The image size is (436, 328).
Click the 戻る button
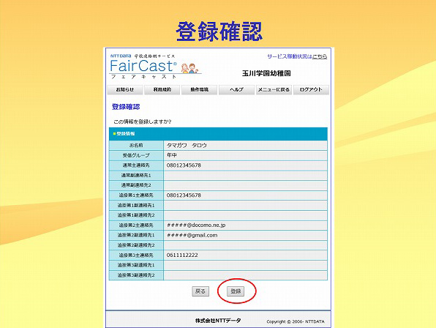coord(200,291)
